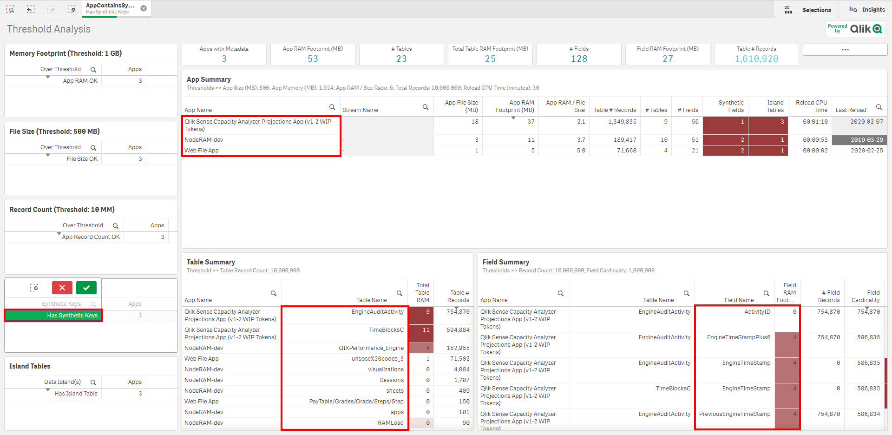892x435 pixels.
Task: Remove the AppContainsSy... selection chip
Action: (144, 8)
